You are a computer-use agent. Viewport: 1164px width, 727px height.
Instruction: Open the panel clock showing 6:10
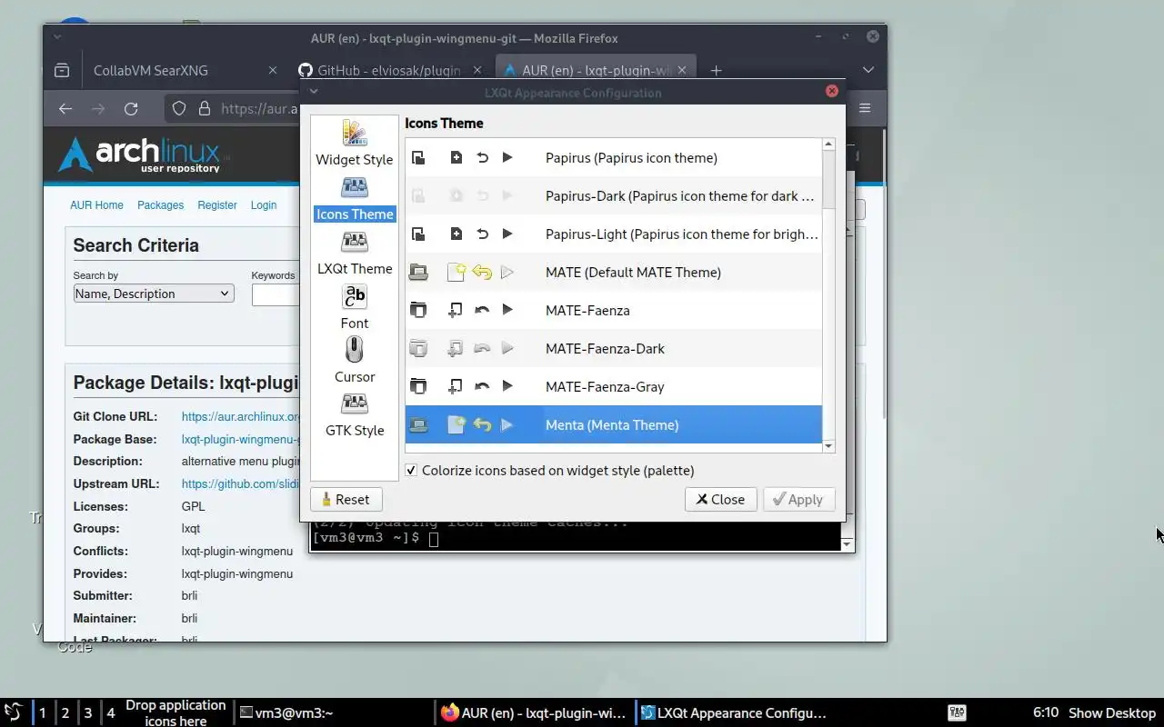tap(1046, 712)
